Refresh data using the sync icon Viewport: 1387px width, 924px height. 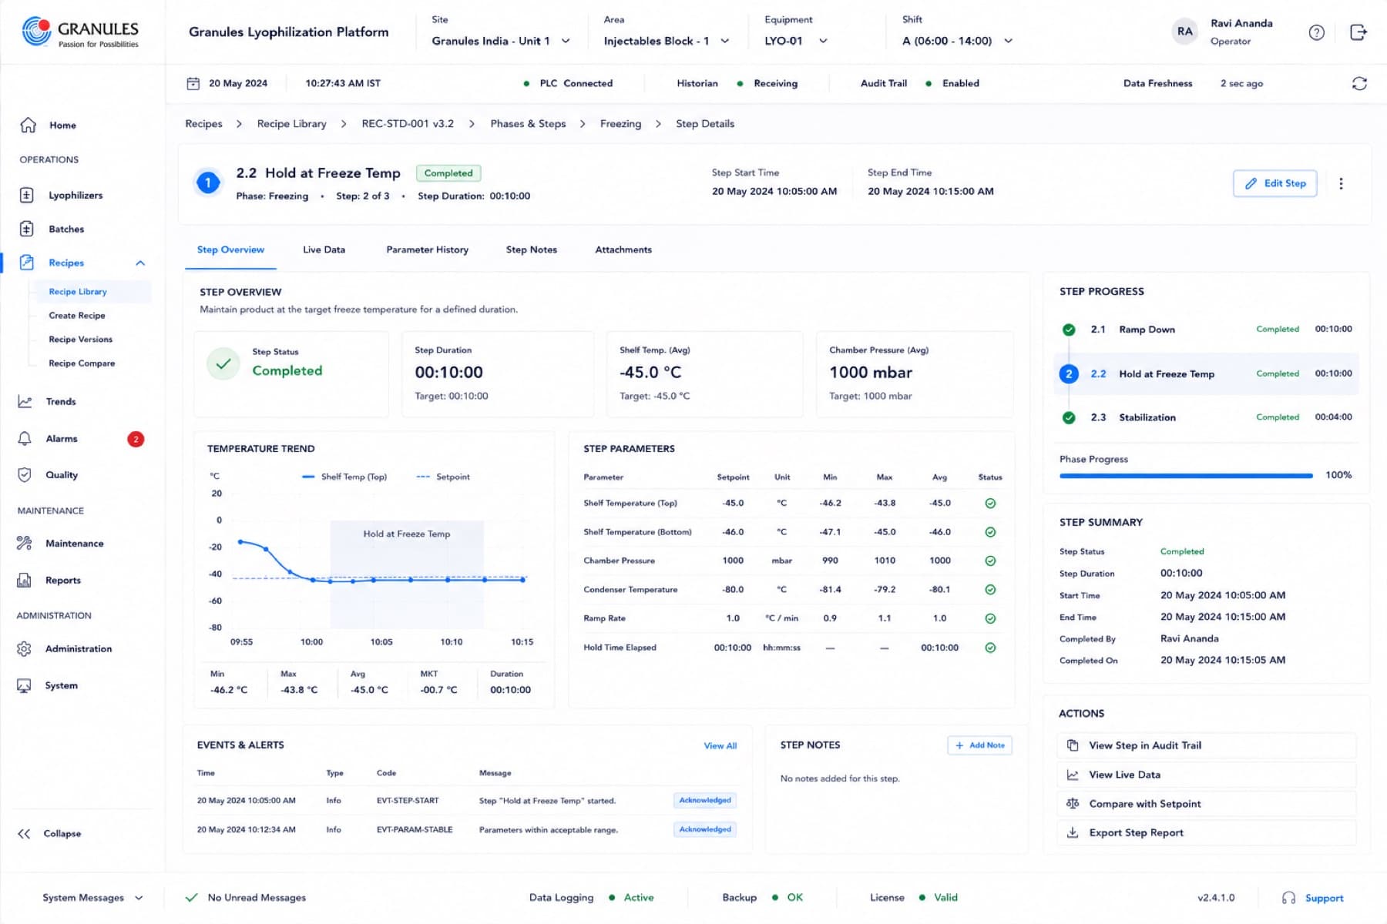(x=1359, y=83)
